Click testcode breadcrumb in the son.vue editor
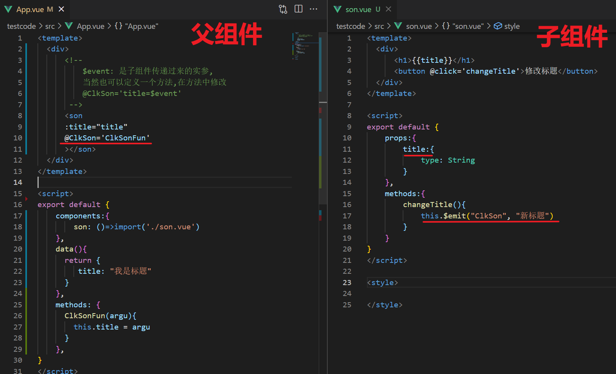This screenshot has height=374, width=616. (x=351, y=26)
